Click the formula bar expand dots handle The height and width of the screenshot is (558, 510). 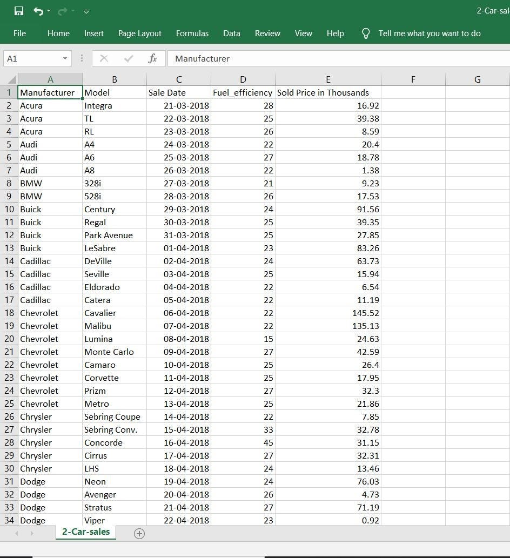[x=82, y=58]
